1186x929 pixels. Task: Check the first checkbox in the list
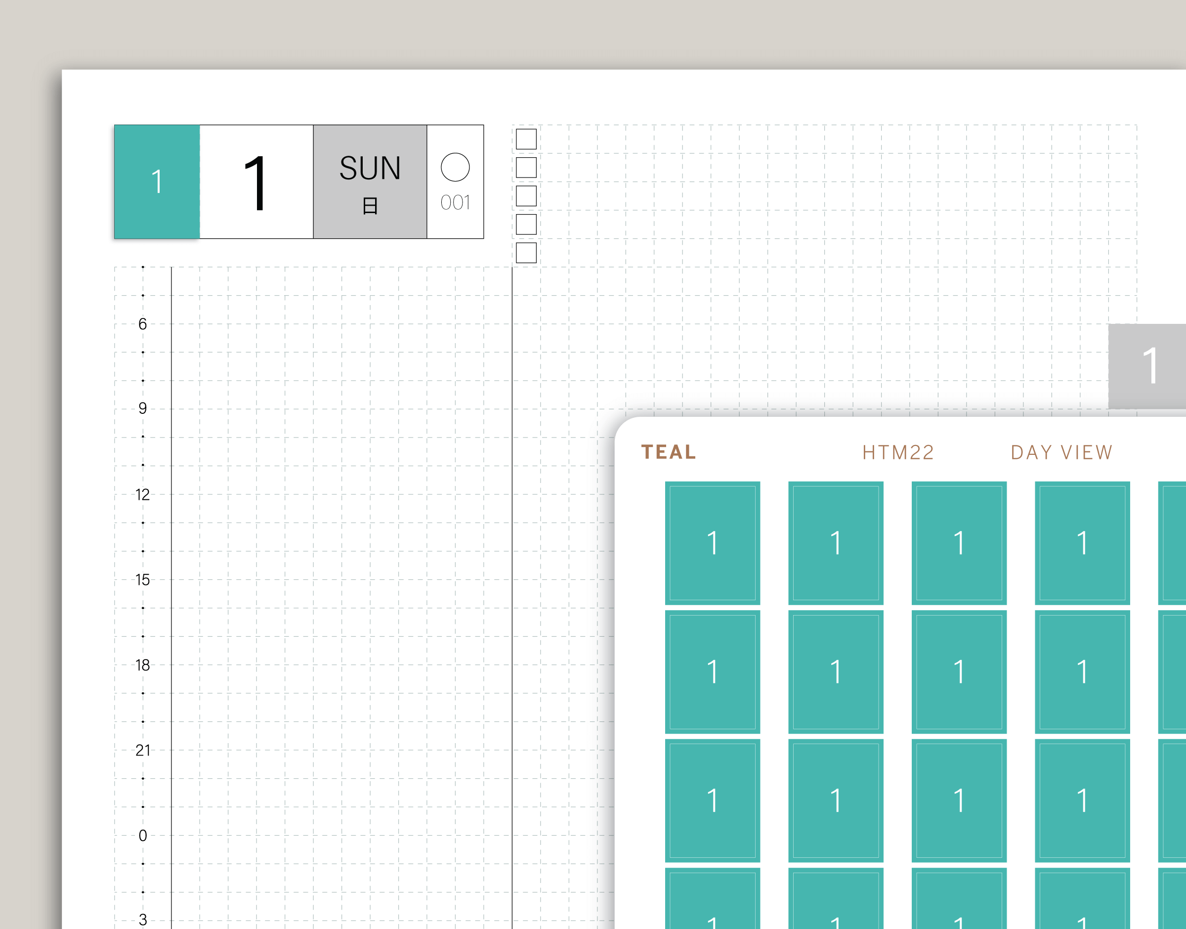526,139
